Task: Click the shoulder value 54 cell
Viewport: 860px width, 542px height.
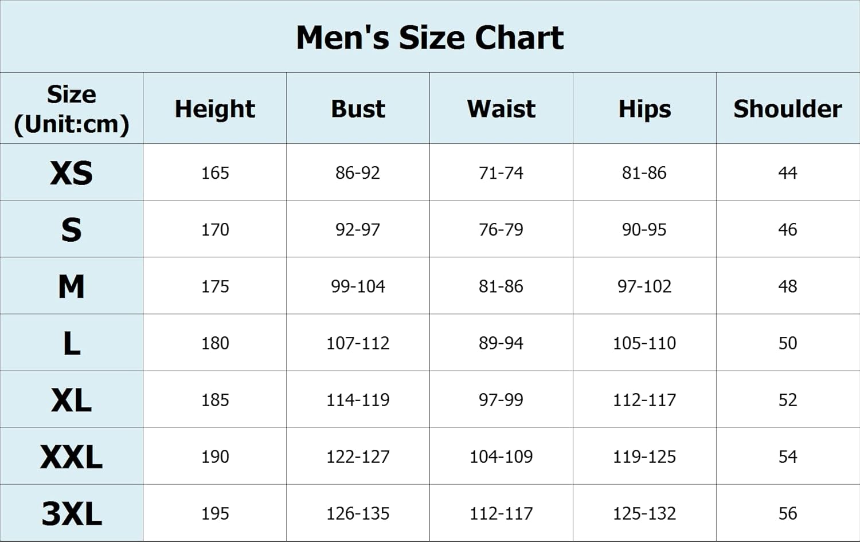Action: [788, 457]
